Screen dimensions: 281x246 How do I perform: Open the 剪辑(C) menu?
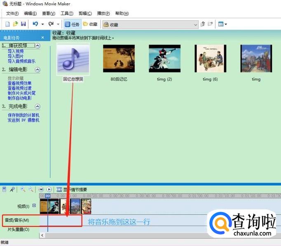coord(85,14)
